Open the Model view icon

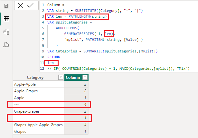click(6, 32)
